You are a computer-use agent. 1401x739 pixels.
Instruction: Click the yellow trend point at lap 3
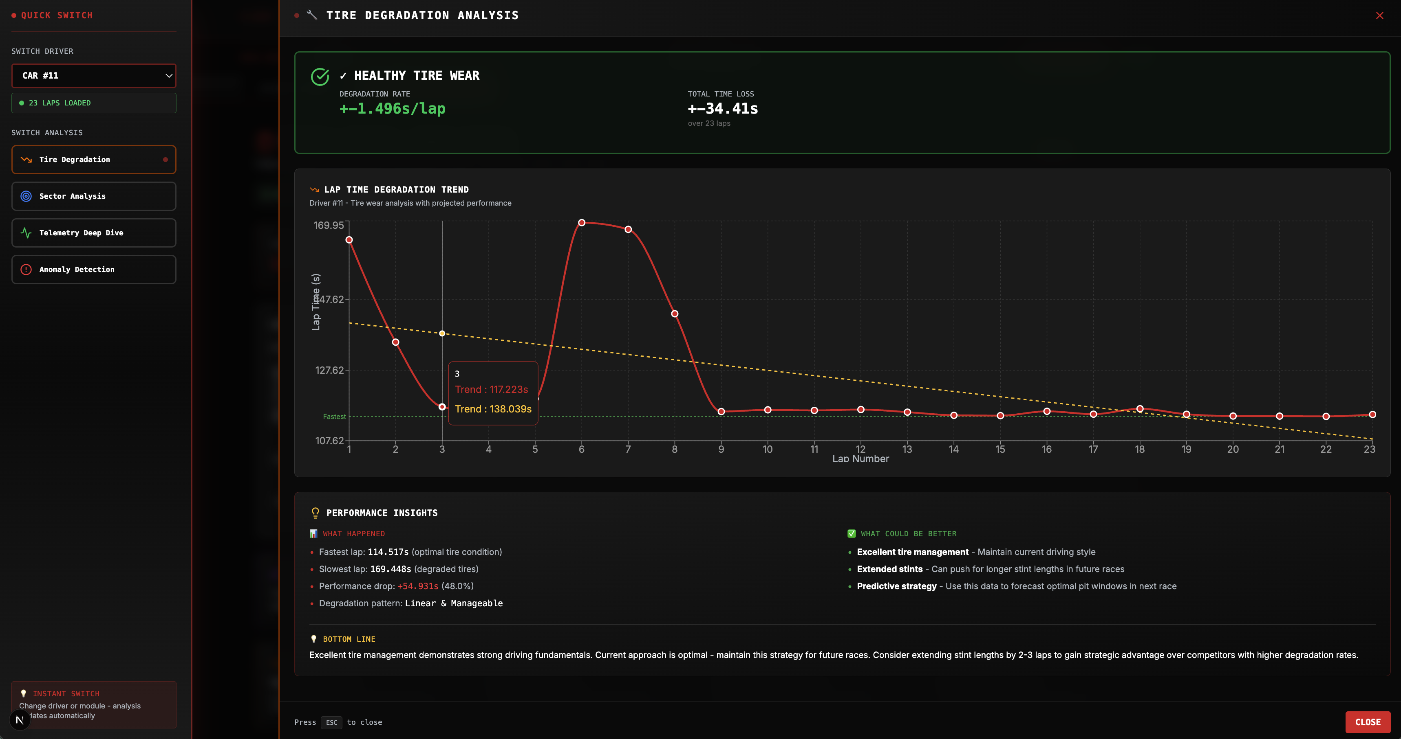tap(442, 333)
